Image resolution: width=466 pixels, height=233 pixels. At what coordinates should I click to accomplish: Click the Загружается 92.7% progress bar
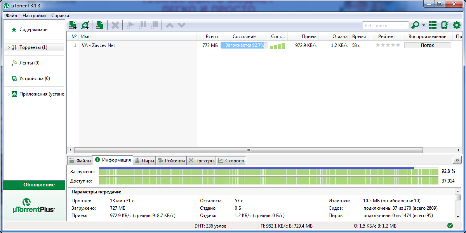(x=244, y=45)
